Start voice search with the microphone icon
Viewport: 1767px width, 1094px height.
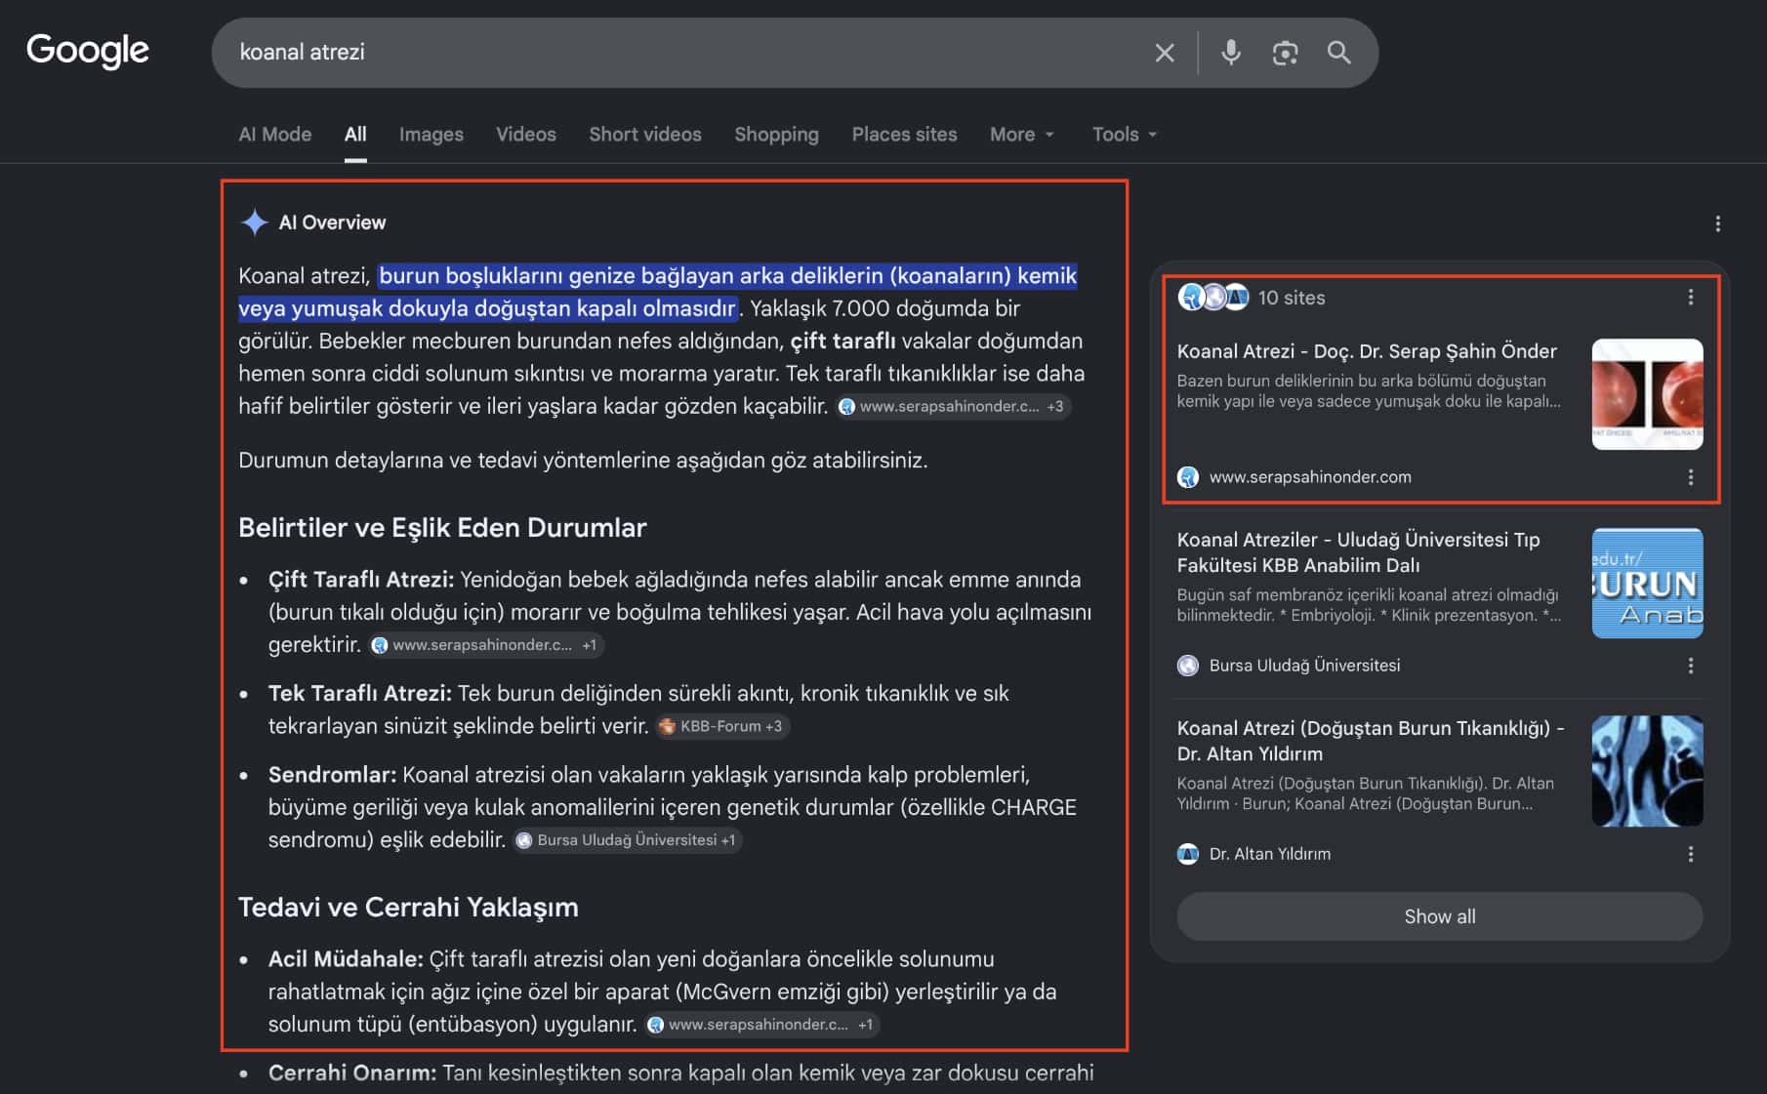(x=1231, y=53)
